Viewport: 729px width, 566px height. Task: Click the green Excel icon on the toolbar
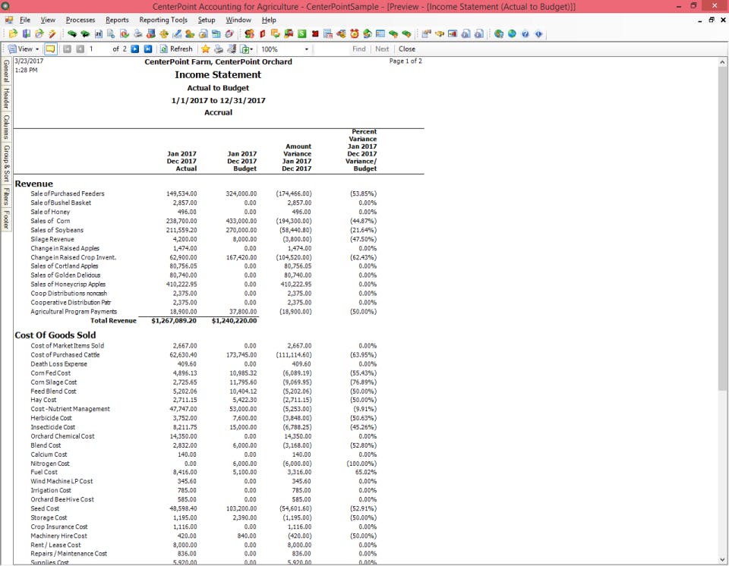point(303,33)
